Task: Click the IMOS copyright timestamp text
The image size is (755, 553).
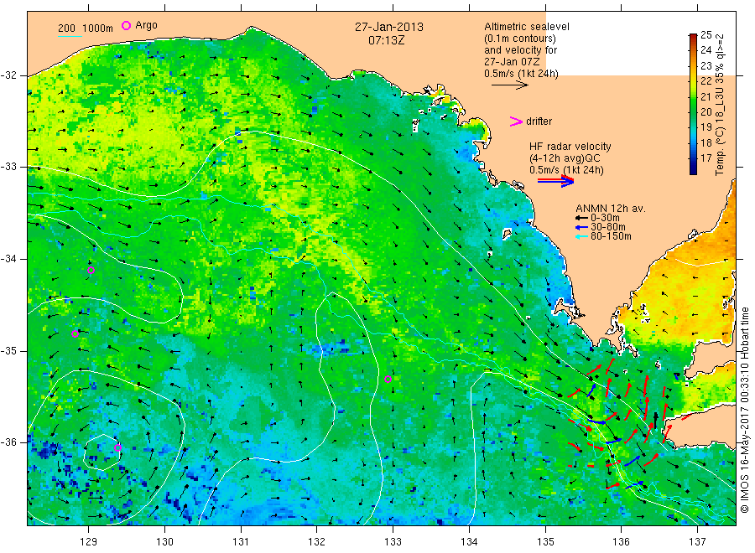Action: (x=745, y=410)
